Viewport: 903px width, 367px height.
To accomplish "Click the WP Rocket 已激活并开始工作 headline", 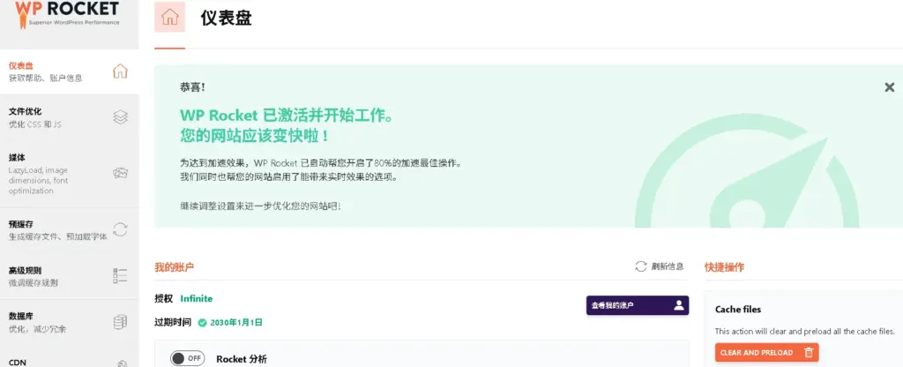I will (x=287, y=115).
